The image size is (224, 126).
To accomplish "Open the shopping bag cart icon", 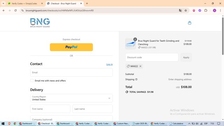I will (190, 23).
